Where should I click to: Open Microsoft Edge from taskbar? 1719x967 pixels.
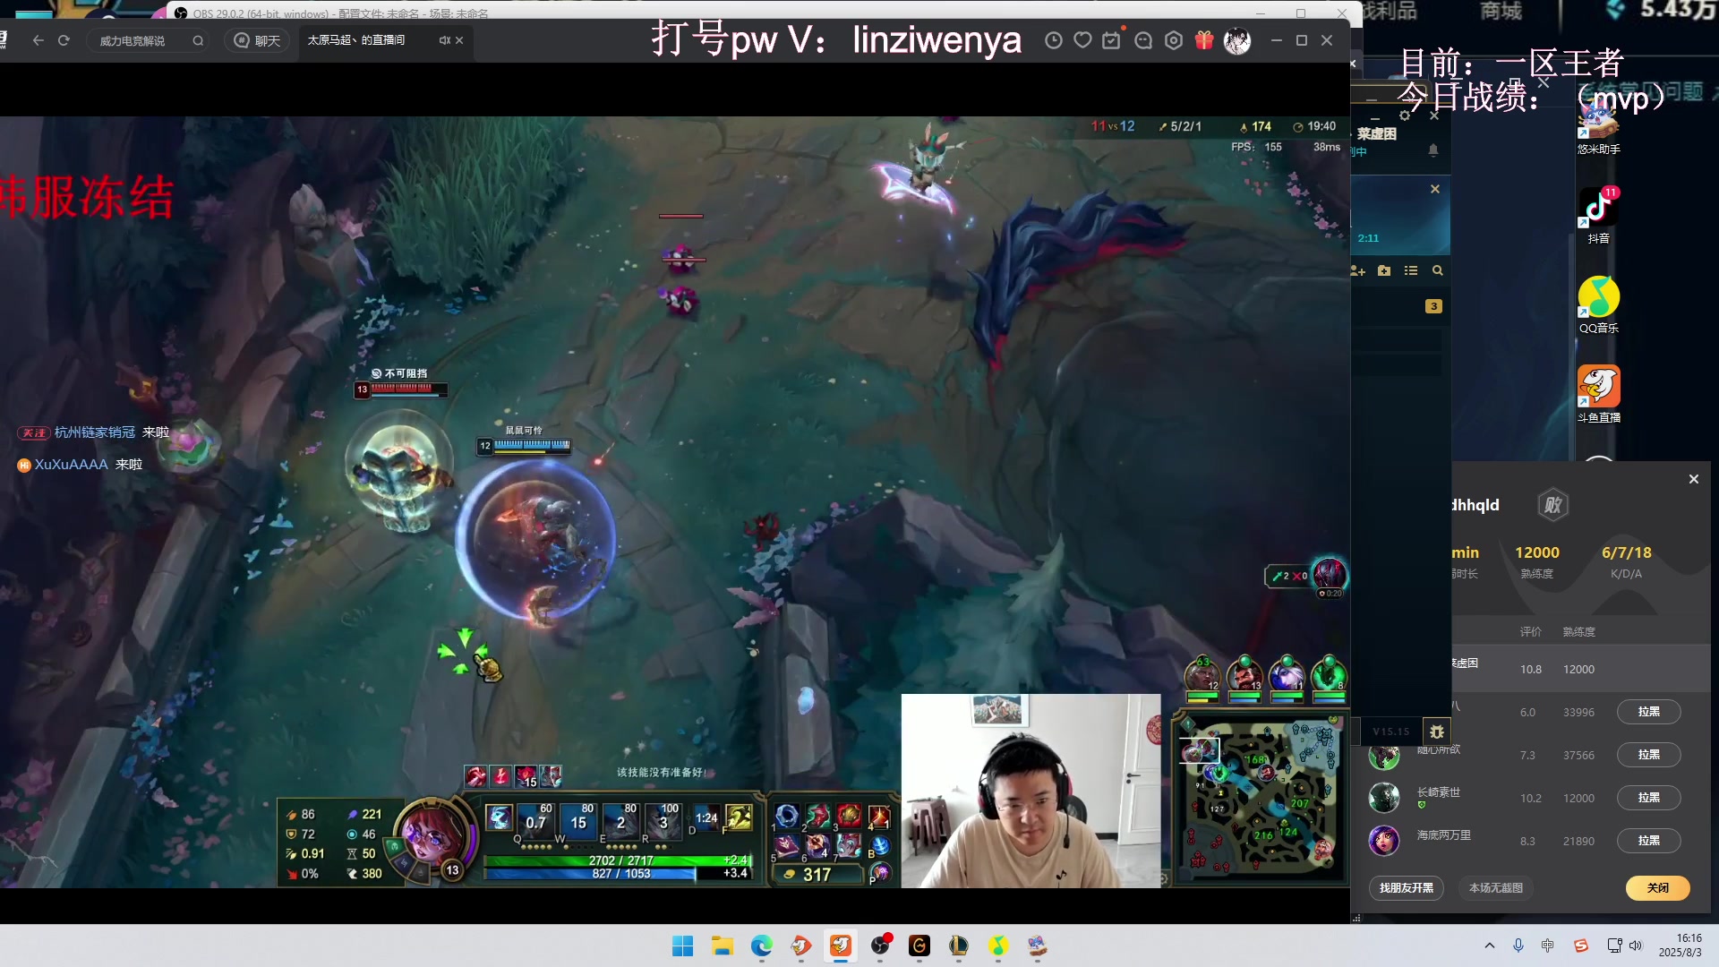pyautogui.click(x=761, y=946)
